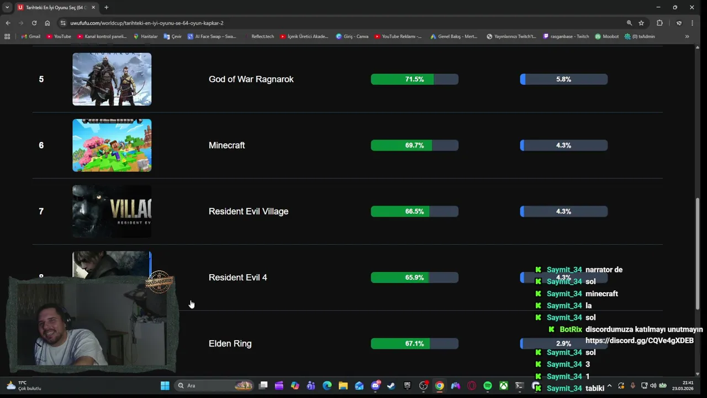
Task: Select Elden Ring title
Action: tap(230, 343)
